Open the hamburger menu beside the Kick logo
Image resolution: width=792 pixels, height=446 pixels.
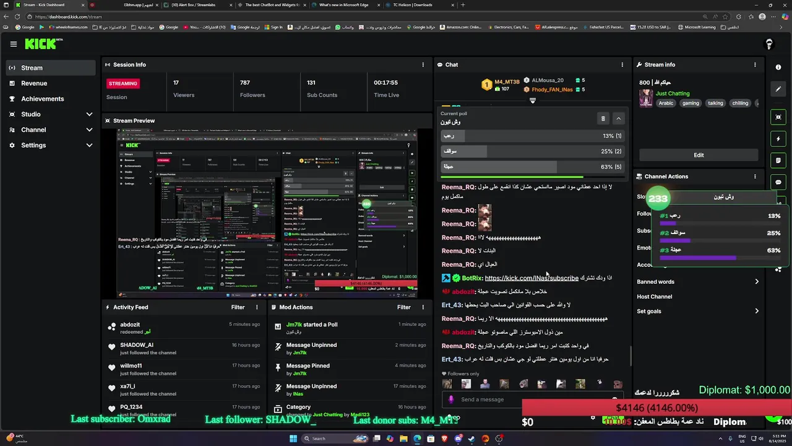tap(13, 44)
